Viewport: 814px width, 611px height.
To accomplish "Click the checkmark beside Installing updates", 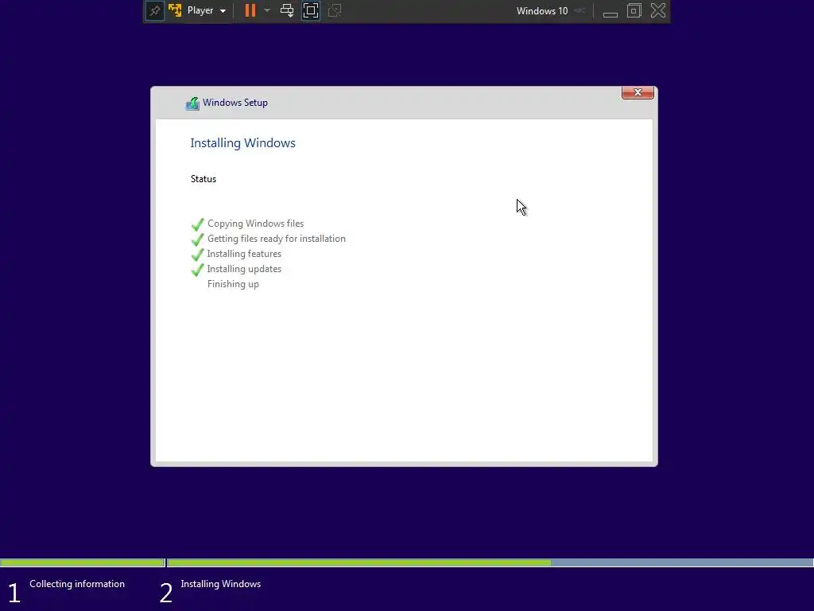I will (x=197, y=270).
